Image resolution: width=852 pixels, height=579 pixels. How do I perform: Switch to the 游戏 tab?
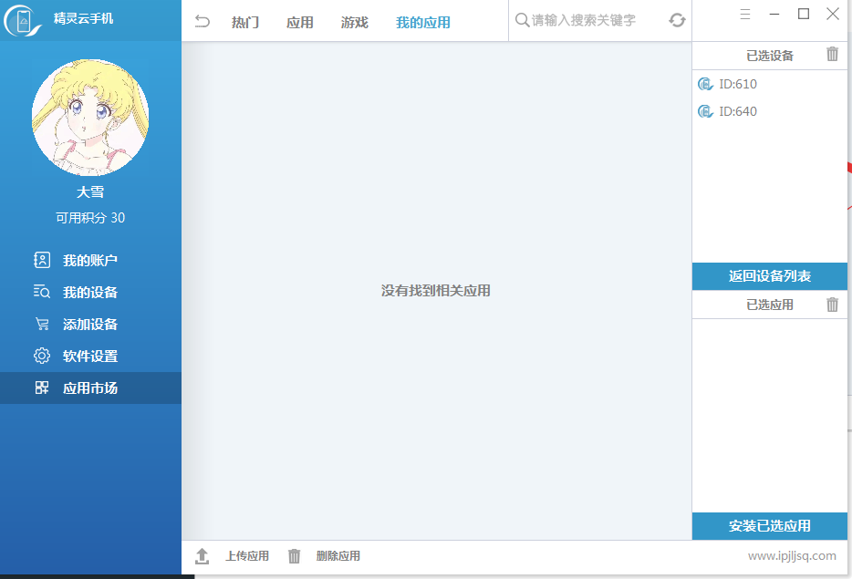(354, 22)
